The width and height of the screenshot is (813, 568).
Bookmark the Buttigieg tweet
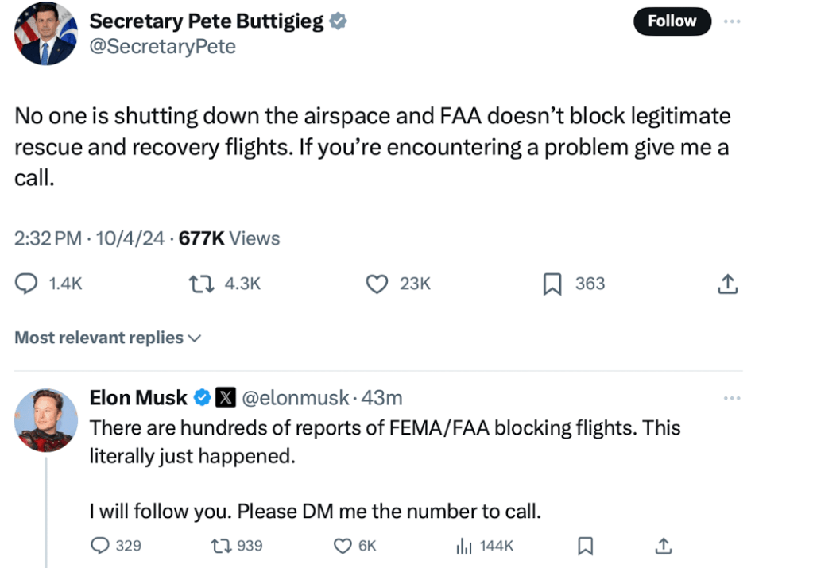coord(552,284)
